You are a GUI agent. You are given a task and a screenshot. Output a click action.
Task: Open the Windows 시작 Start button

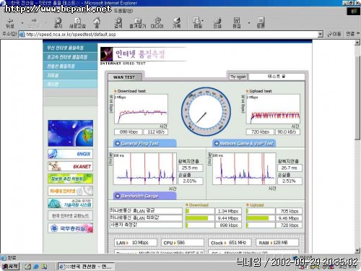pos(10,266)
